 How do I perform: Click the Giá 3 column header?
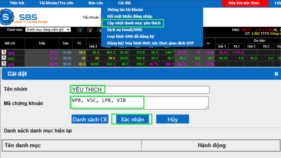93,46
